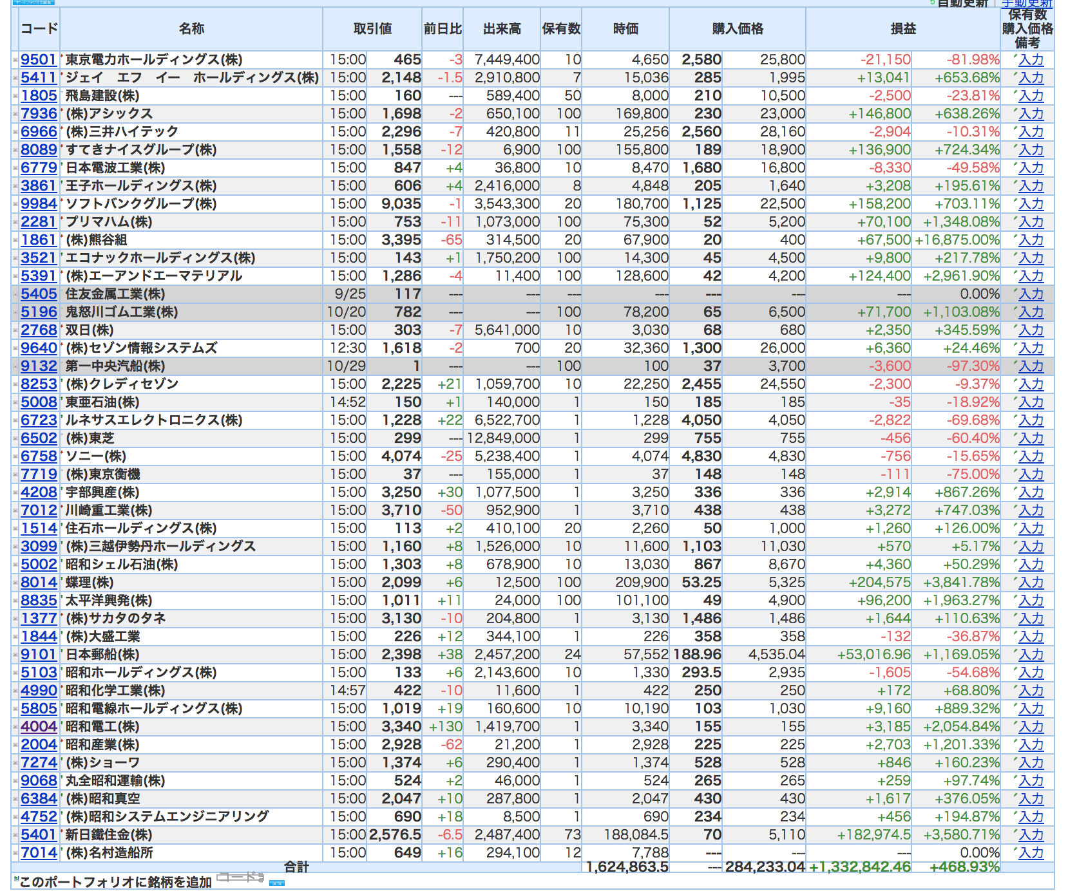Screen dimensions: 1068x891
Task: Click the row handle icon beside code 6758
Action: (15, 456)
